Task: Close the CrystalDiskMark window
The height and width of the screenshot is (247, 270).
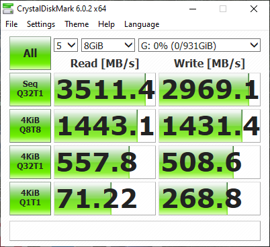Action: click(x=254, y=9)
